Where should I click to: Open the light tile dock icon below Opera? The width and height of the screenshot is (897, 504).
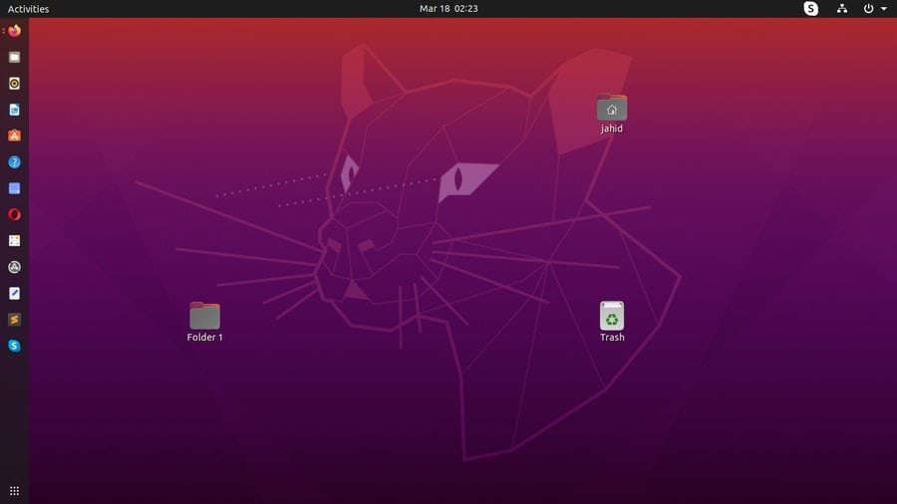[14, 241]
